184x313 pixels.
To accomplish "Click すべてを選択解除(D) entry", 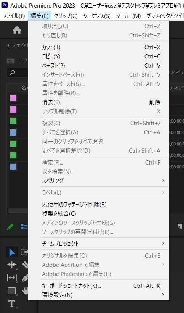I will [x=99, y=150].
